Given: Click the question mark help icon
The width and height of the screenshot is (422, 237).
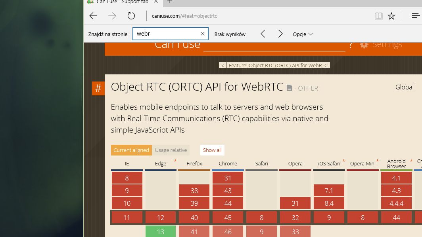Looking at the screenshot, I should [x=351, y=45].
